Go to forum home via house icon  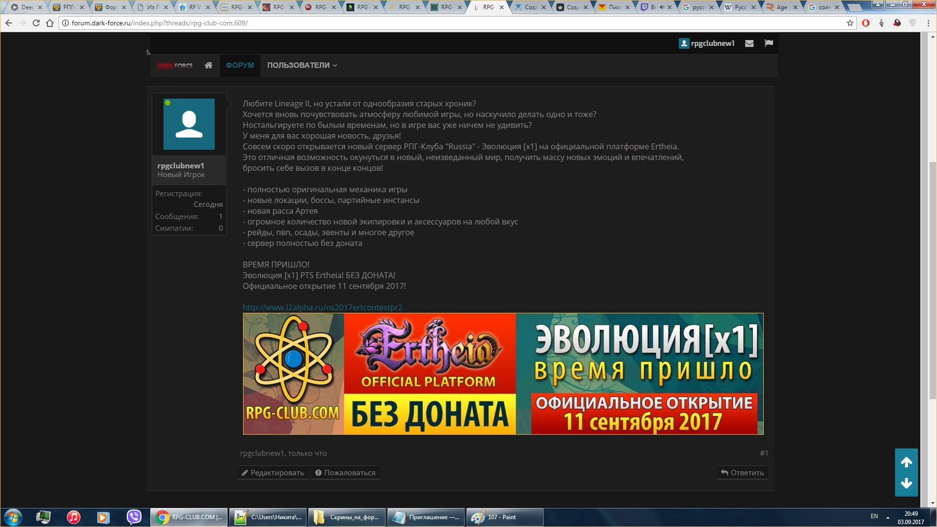click(x=208, y=65)
